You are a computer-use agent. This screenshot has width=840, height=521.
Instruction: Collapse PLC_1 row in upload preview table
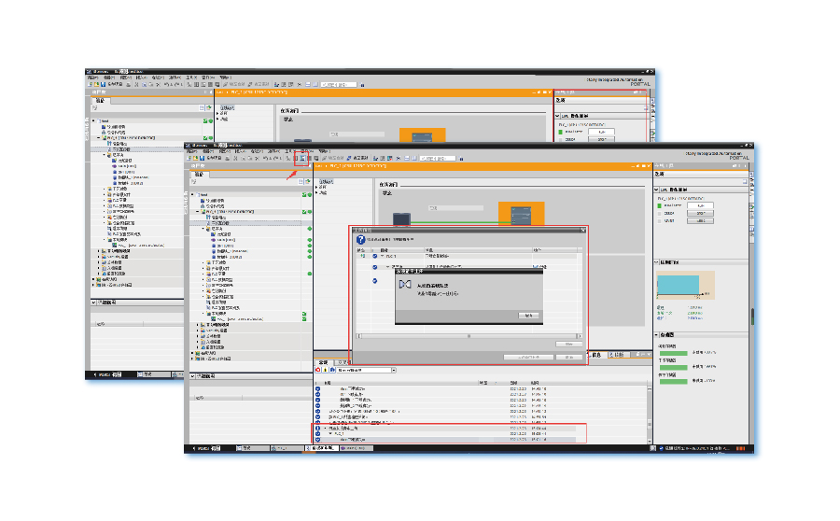(x=383, y=256)
